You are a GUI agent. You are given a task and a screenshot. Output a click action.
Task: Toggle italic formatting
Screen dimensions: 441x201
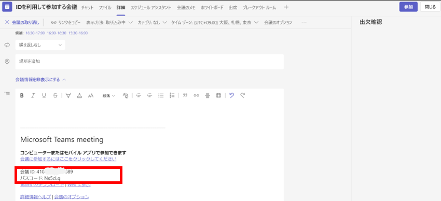[33, 95]
